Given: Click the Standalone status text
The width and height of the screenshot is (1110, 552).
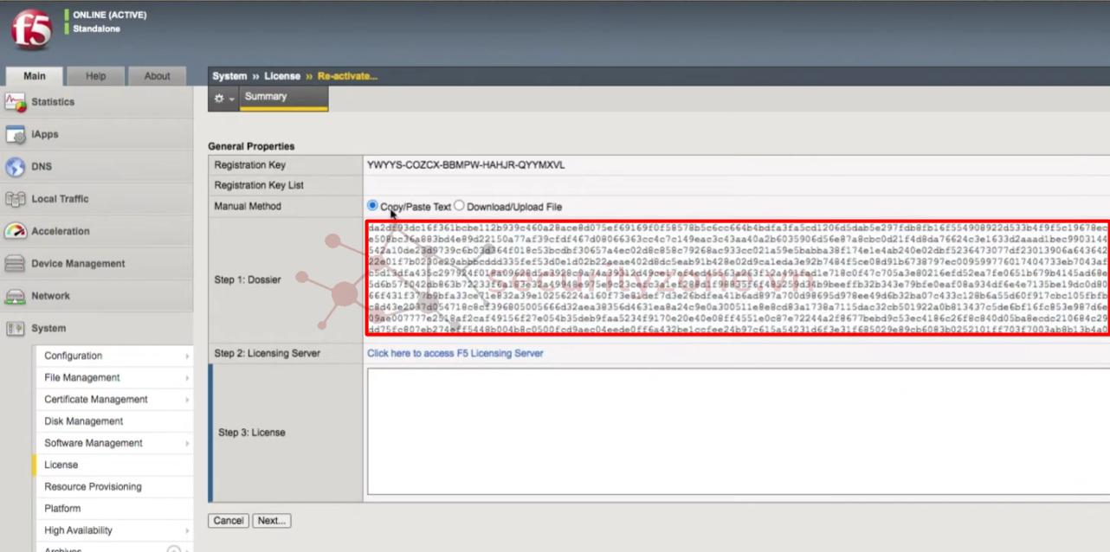Looking at the screenshot, I should [x=97, y=29].
